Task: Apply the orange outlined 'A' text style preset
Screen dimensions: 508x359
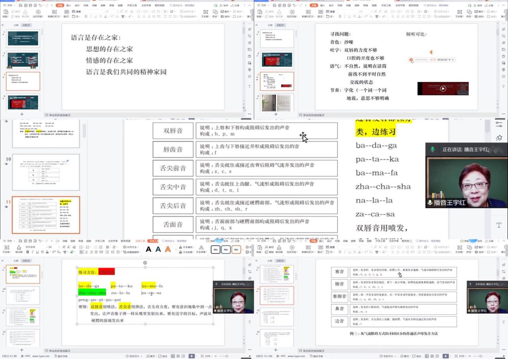Action: (168, 249)
